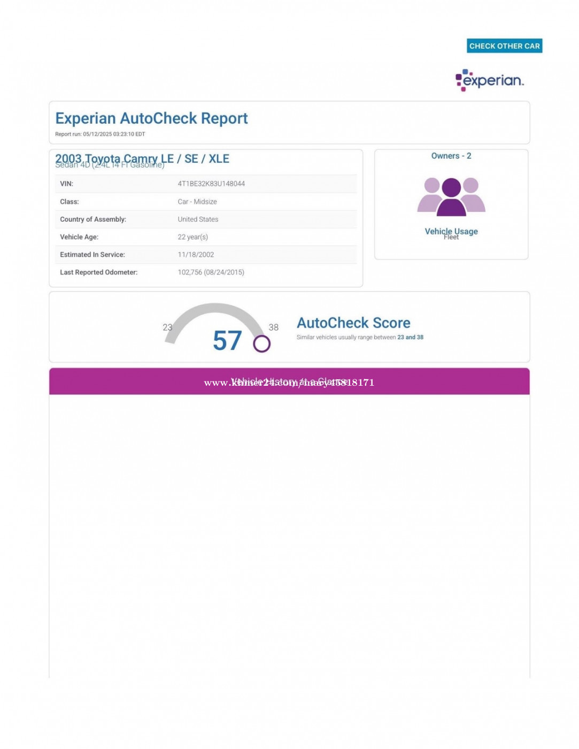Click the owners people icon
Screen dimensions: 579x749
451,197
